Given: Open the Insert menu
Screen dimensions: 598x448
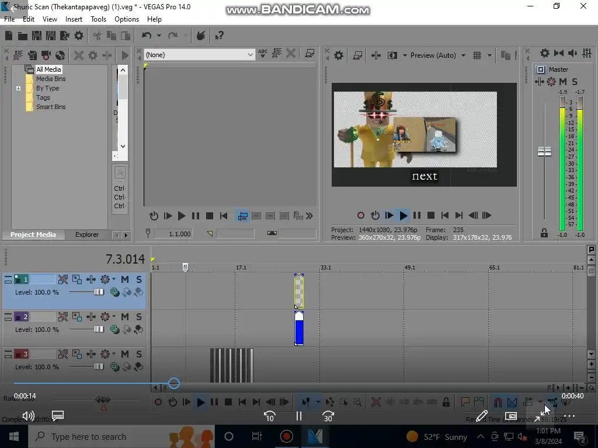Looking at the screenshot, I should 74,19.
